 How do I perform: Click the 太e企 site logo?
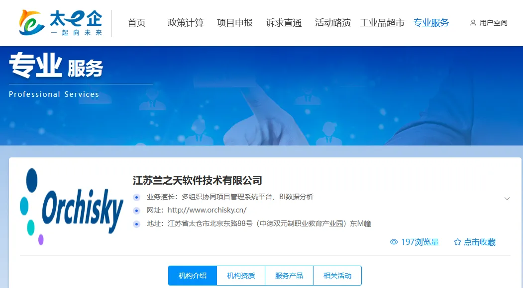click(61, 23)
